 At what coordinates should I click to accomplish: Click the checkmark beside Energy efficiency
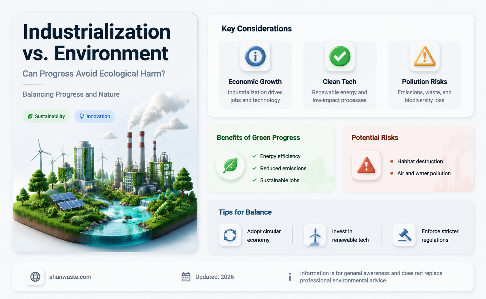pyautogui.click(x=254, y=156)
